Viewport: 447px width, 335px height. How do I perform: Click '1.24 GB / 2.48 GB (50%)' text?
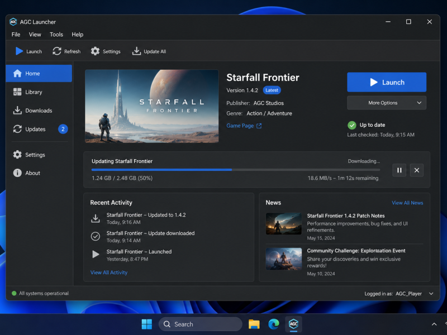pyautogui.click(x=122, y=178)
